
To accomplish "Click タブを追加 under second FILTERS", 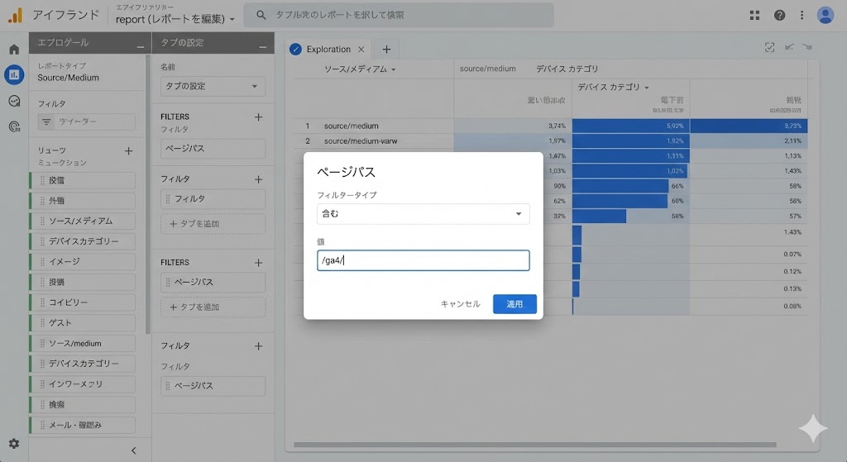I will coord(213,307).
